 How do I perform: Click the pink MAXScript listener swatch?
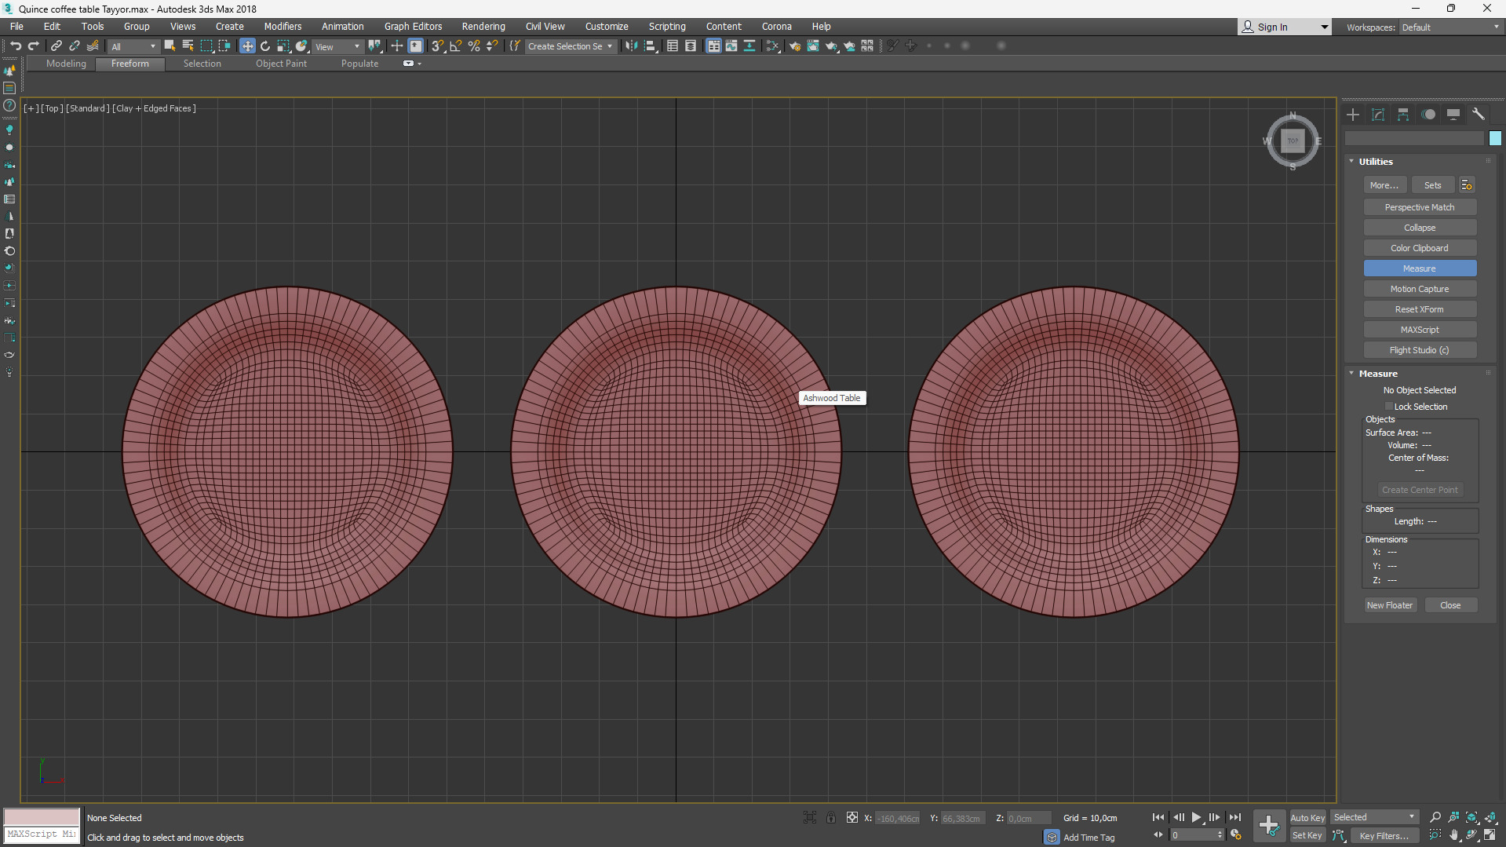(x=42, y=817)
